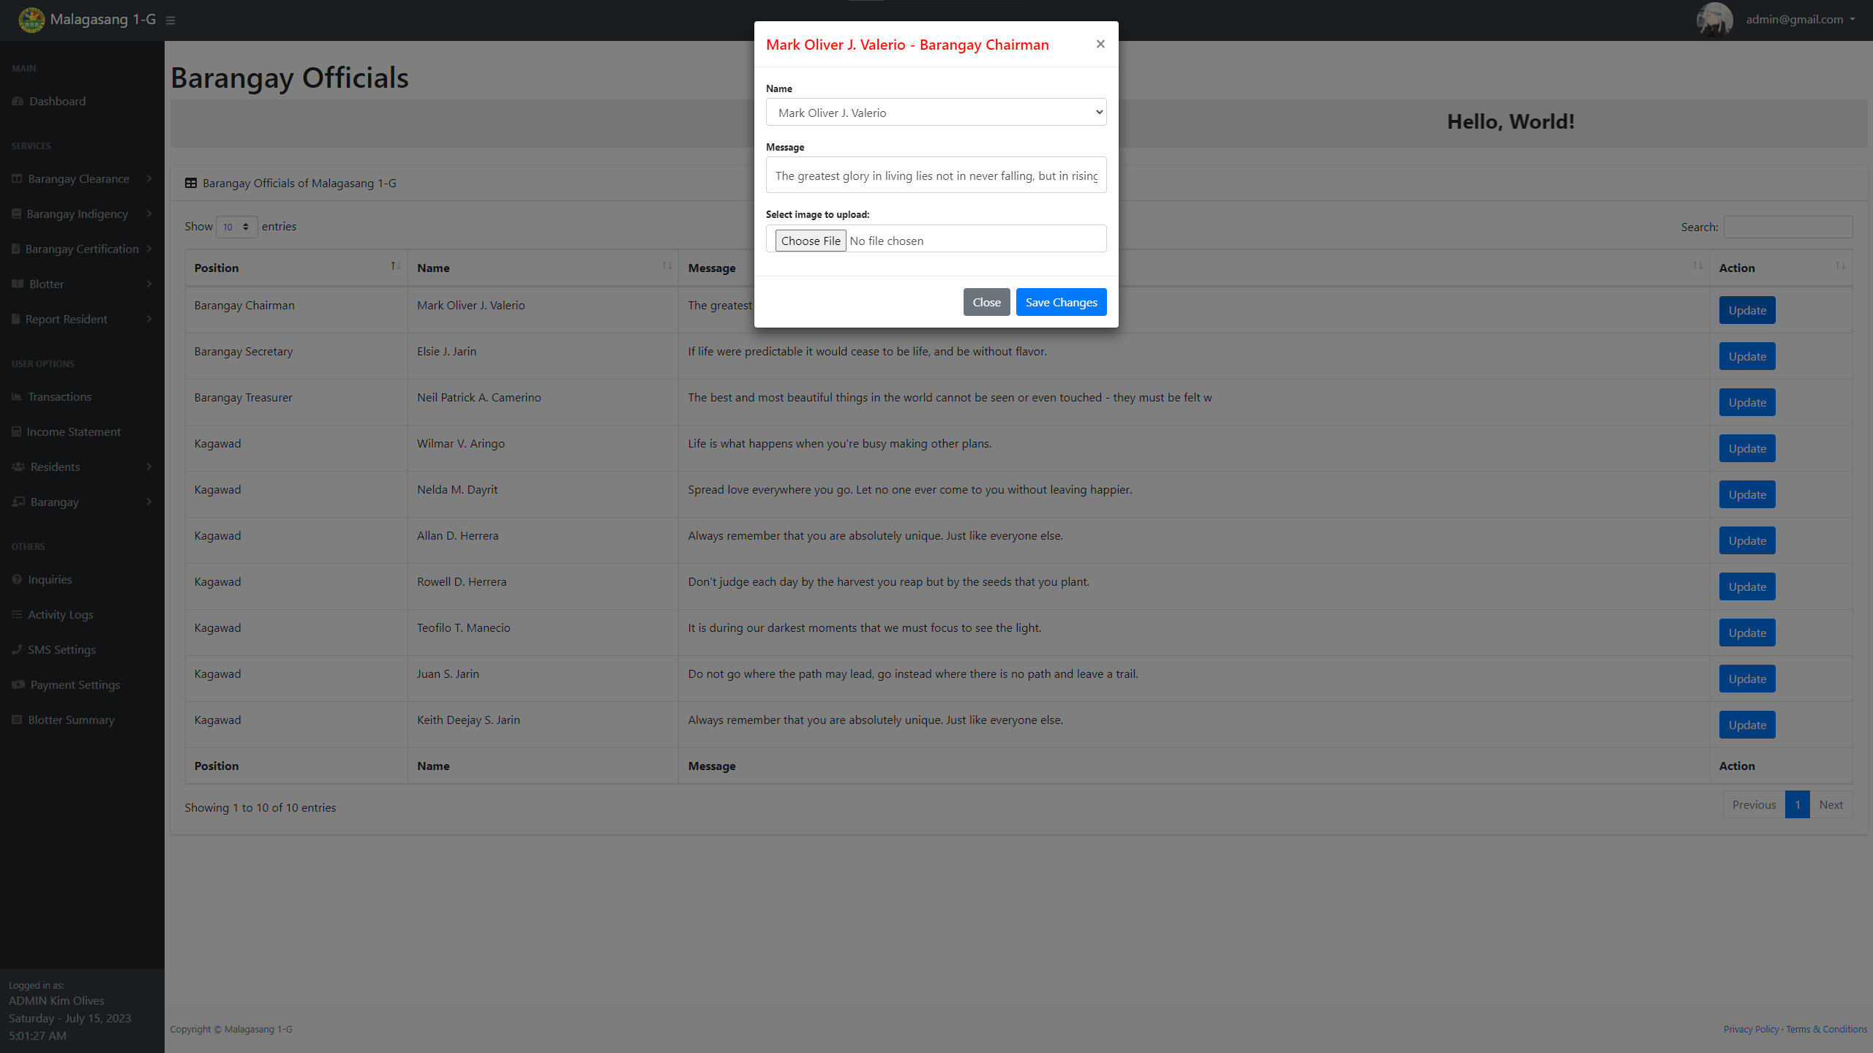Go to Transactions via sidebar icon
The height and width of the screenshot is (1053, 1873).
pyautogui.click(x=59, y=396)
